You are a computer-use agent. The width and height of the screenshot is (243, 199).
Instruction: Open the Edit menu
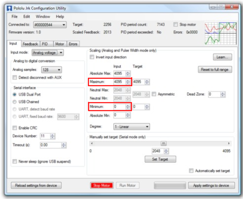tap(27, 16)
